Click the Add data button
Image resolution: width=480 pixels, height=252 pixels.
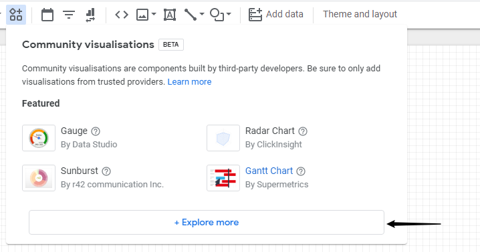[x=276, y=15]
